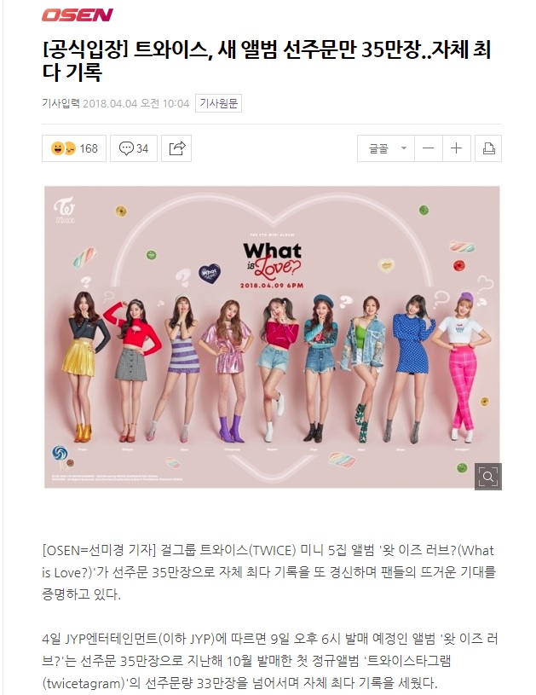Image resolution: width=536 pixels, height=695 pixels.
Task: Click the first article paragraph text
Action: click(x=269, y=572)
